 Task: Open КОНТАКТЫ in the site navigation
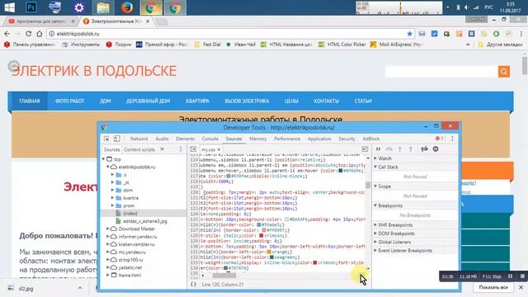(x=327, y=101)
